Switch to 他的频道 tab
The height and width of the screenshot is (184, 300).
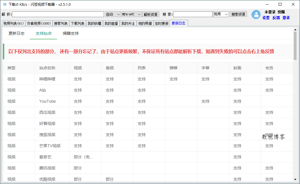pyautogui.click(x=145, y=23)
